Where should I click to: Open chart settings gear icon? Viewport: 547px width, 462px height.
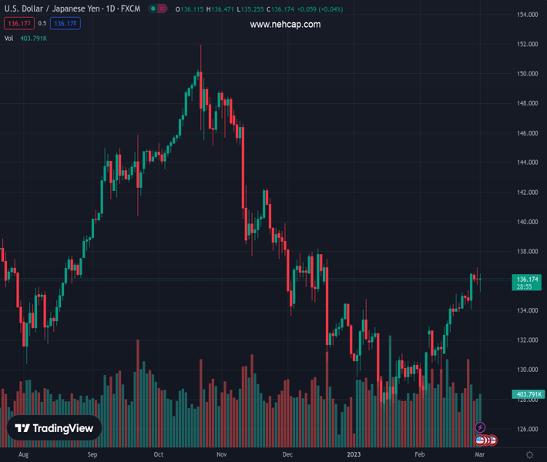[x=529, y=454]
